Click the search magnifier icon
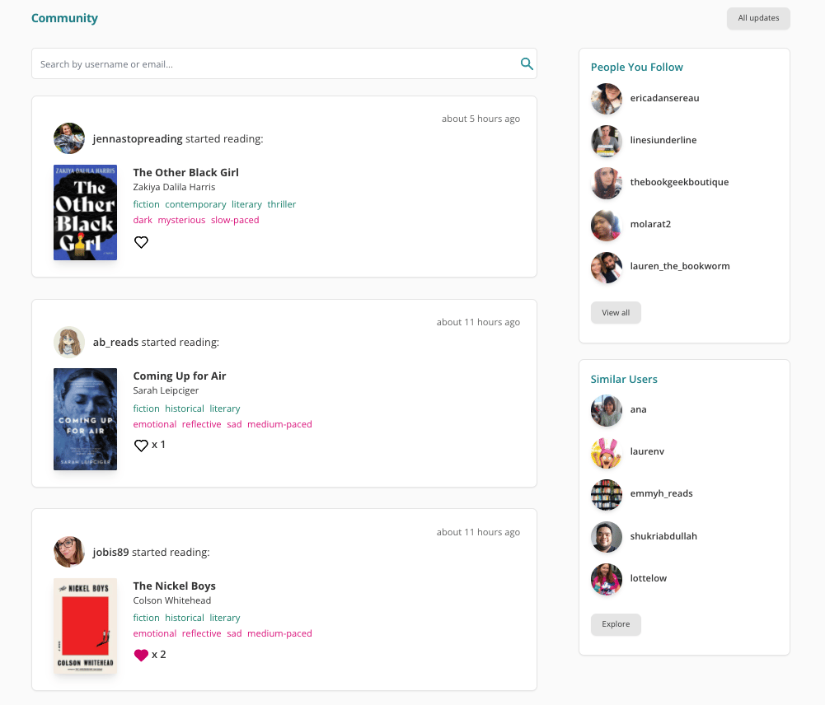This screenshot has width=825, height=705. click(526, 63)
